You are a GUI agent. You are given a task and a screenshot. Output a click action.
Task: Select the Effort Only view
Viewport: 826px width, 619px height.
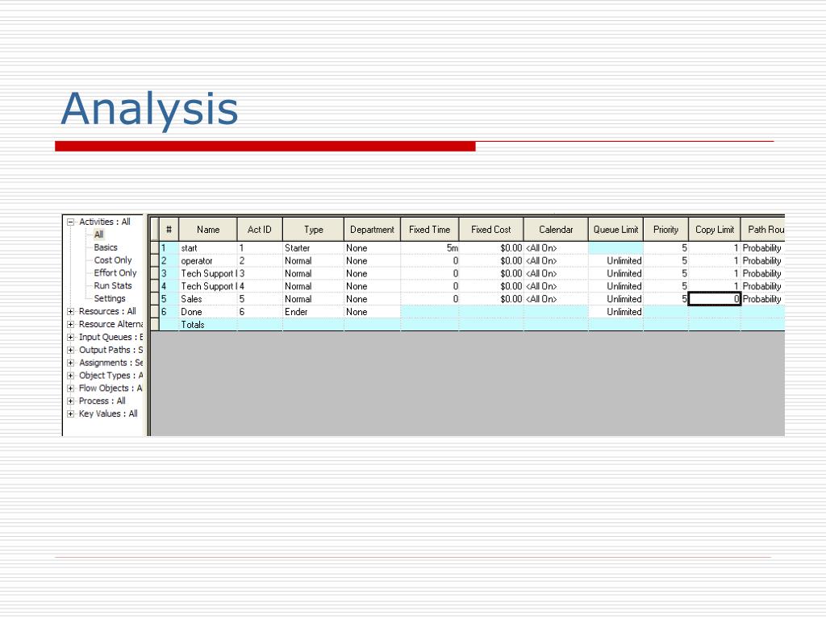pyautogui.click(x=115, y=272)
